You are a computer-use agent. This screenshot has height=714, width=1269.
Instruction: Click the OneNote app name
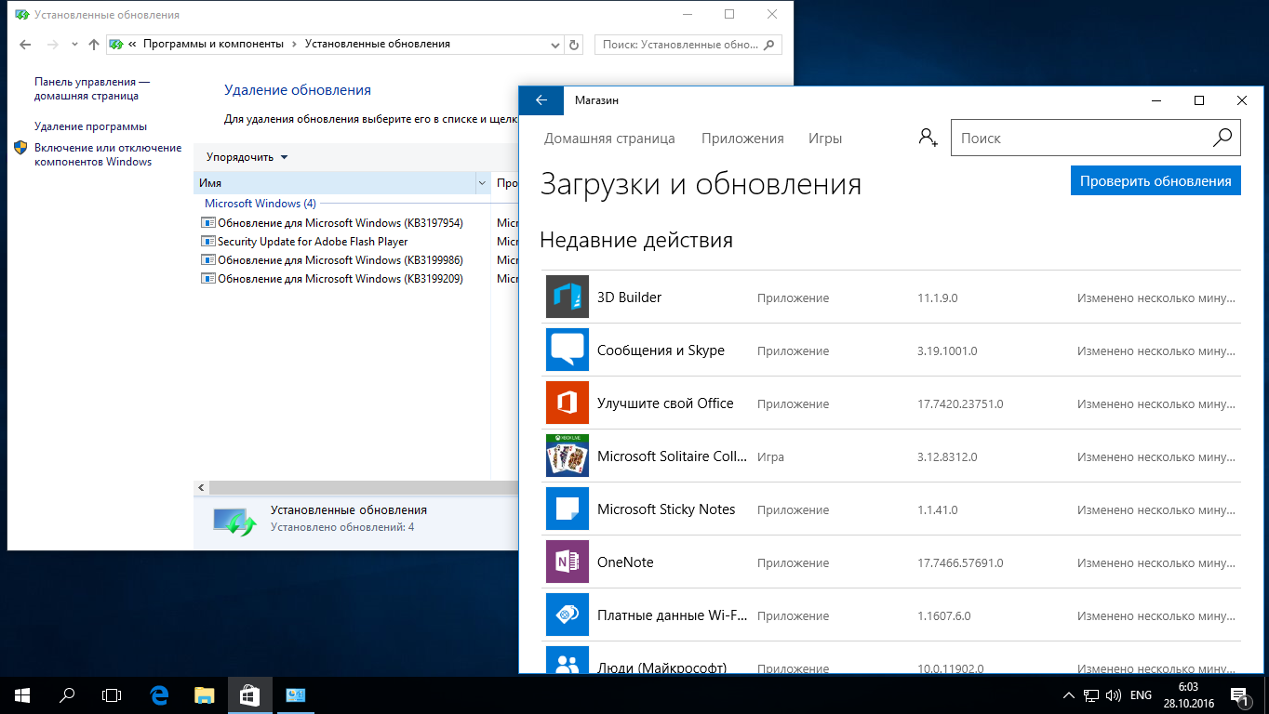point(625,562)
